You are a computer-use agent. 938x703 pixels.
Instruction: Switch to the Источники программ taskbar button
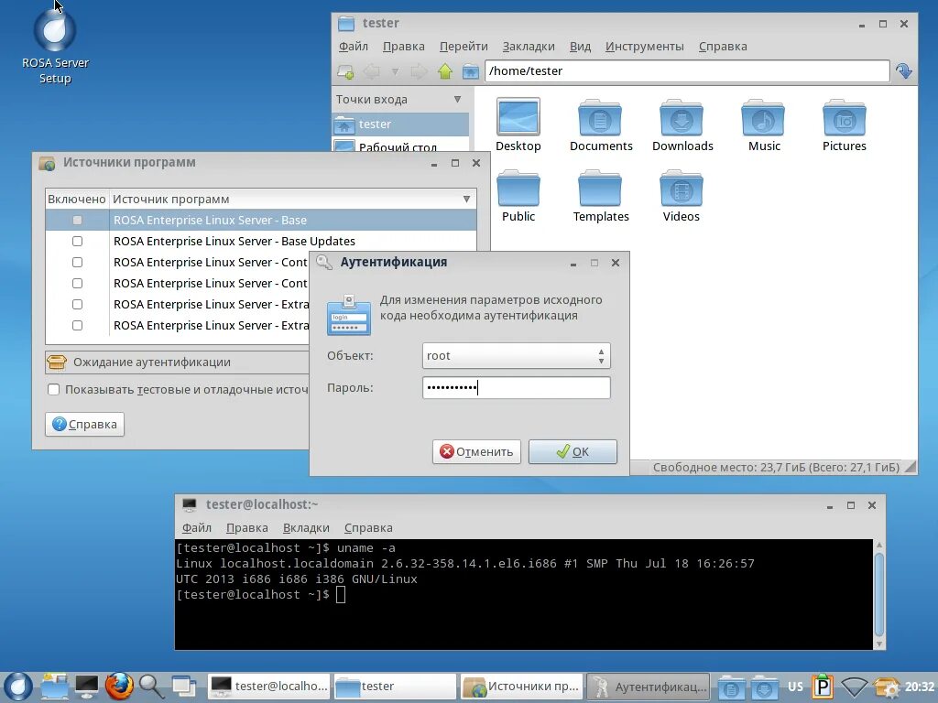click(x=521, y=687)
